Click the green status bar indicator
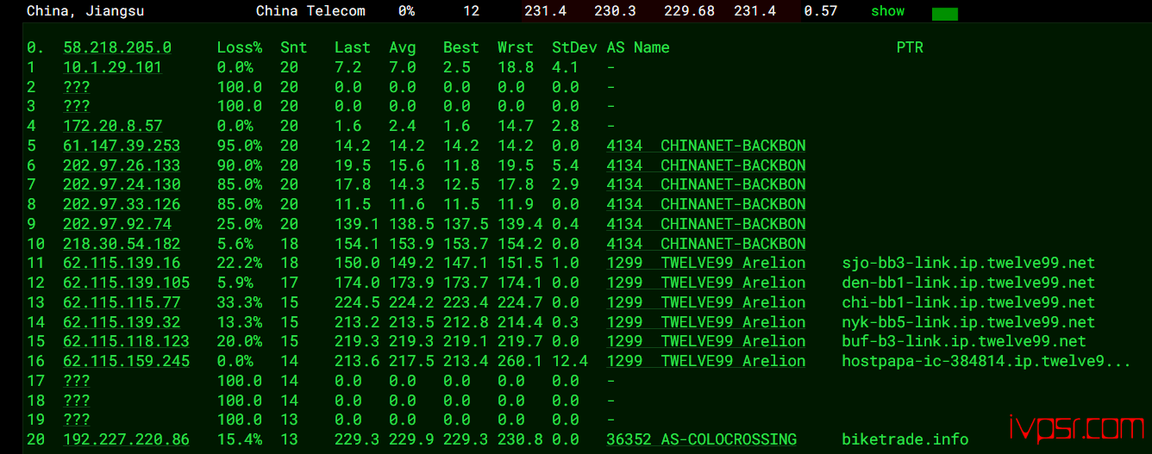1152x454 pixels. click(x=945, y=14)
